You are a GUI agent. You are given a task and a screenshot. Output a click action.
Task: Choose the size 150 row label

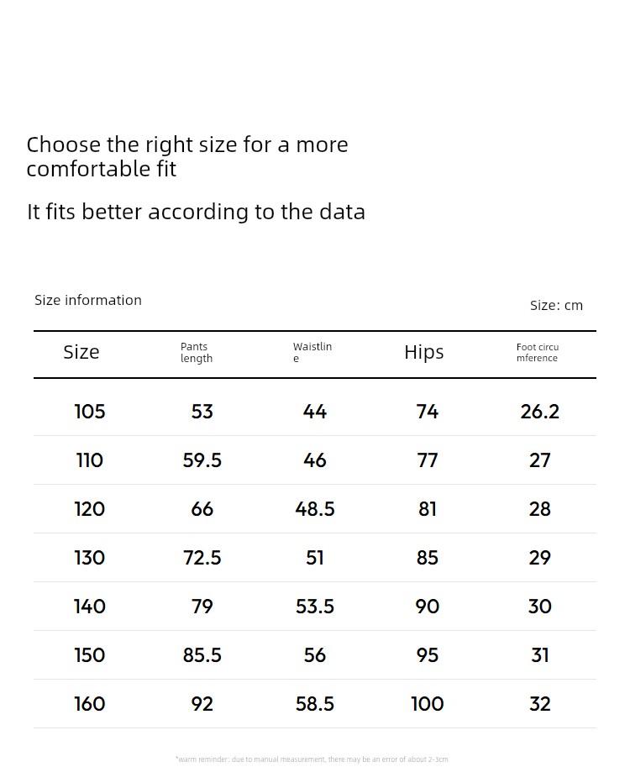pyautogui.click(x=90, y=655)
